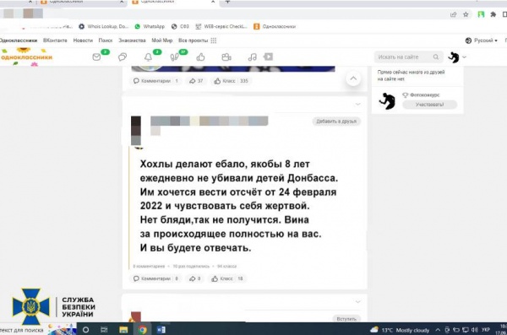Open the ratings thumbs-up icon in header
The width and height of the screenshot is (507, 335).
point(200,57)
